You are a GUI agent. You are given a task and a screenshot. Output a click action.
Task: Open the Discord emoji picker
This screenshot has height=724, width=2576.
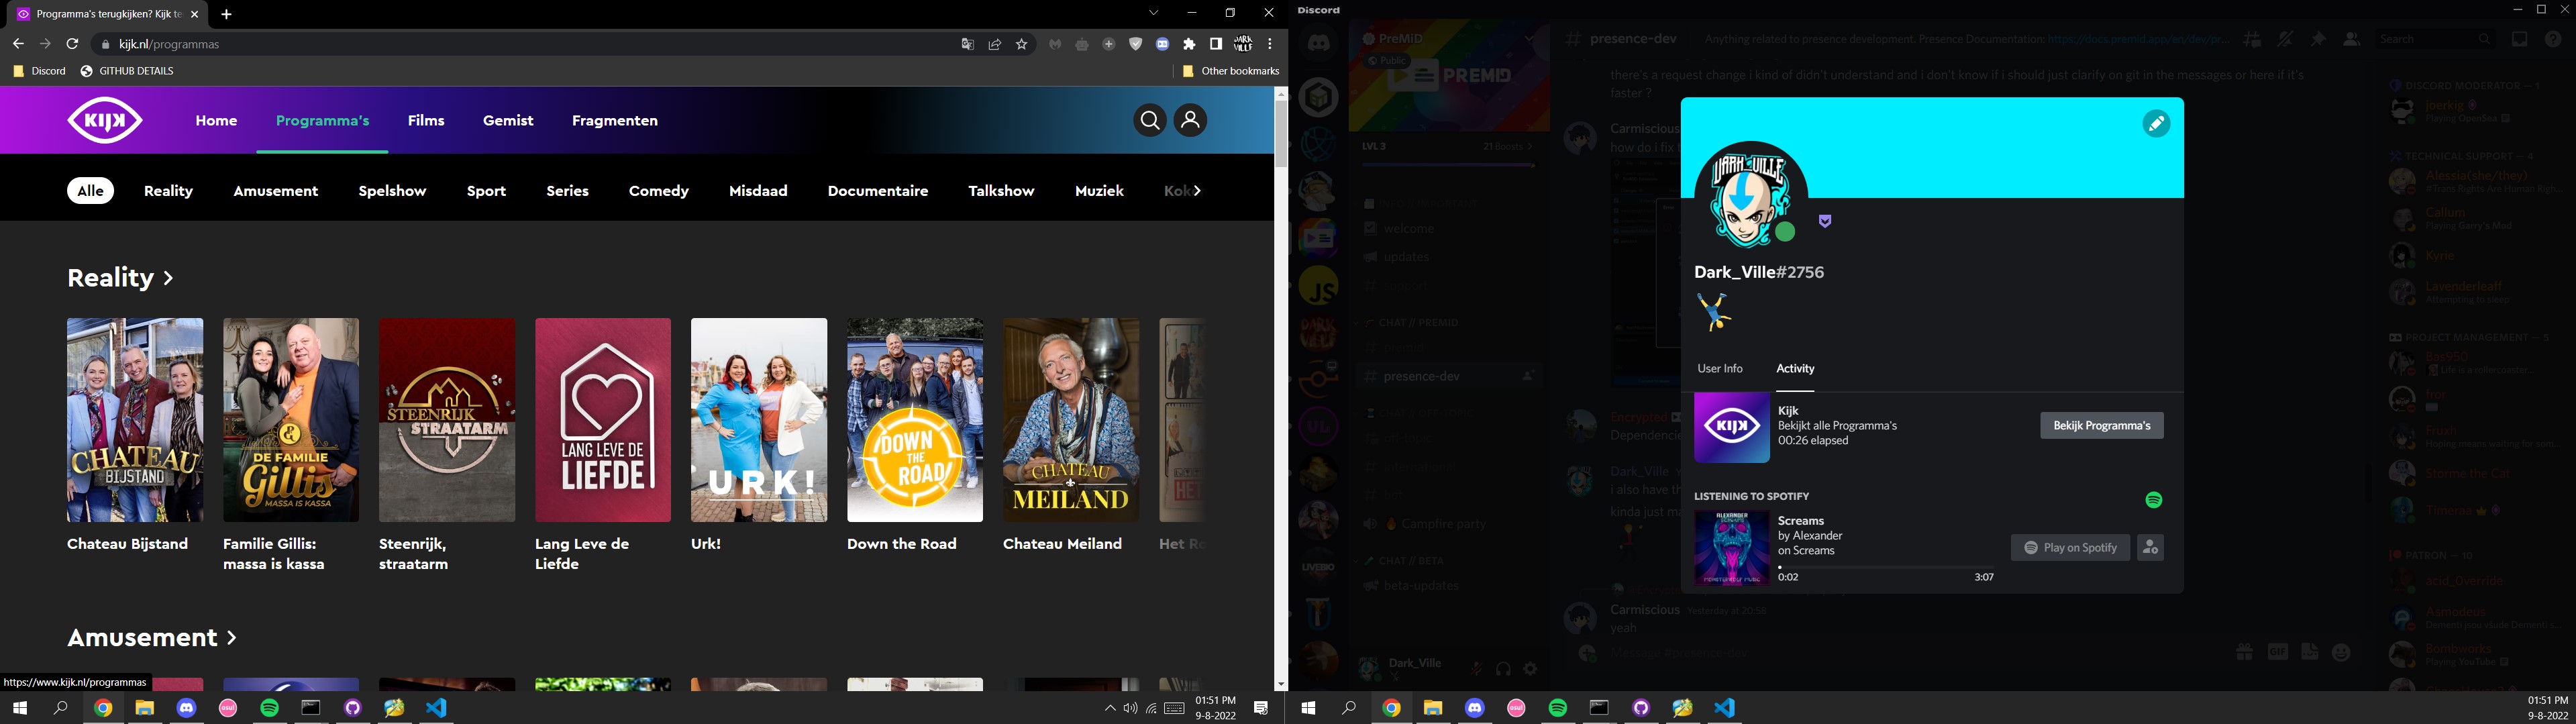(2341, 653)
